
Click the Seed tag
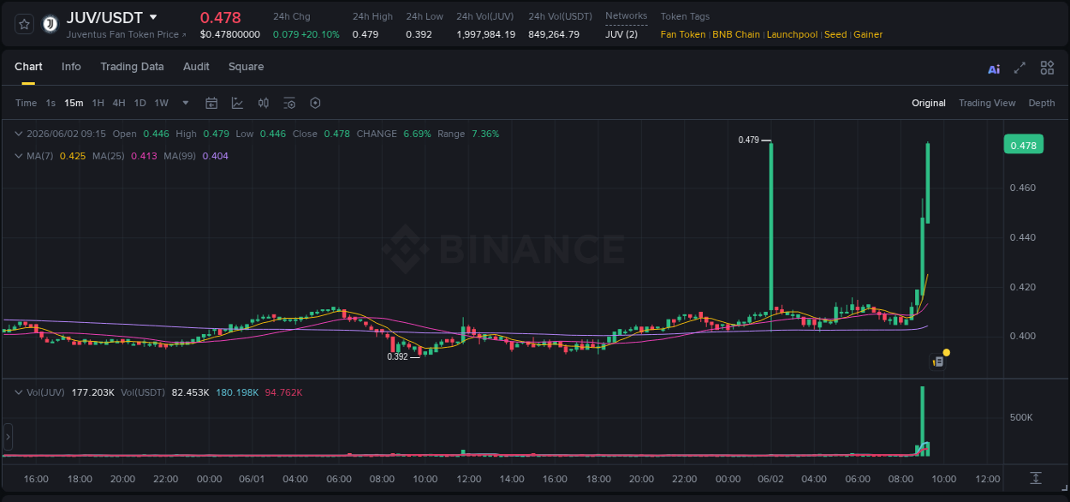pyautogui.click(x=835, y=34)
